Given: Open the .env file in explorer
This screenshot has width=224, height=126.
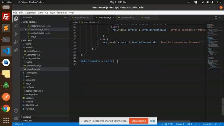Looking at the screenshot, I should [27, 76].
